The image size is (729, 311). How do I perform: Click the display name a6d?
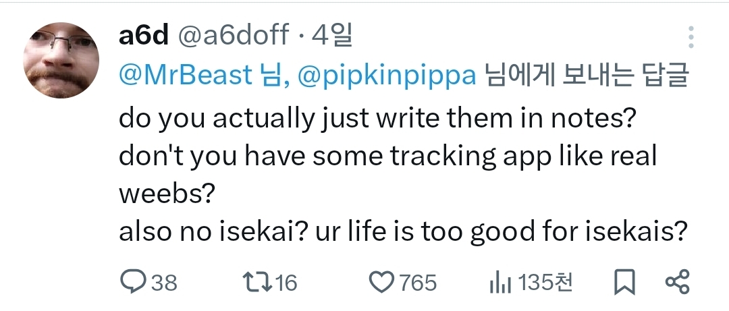coord(142,36)
